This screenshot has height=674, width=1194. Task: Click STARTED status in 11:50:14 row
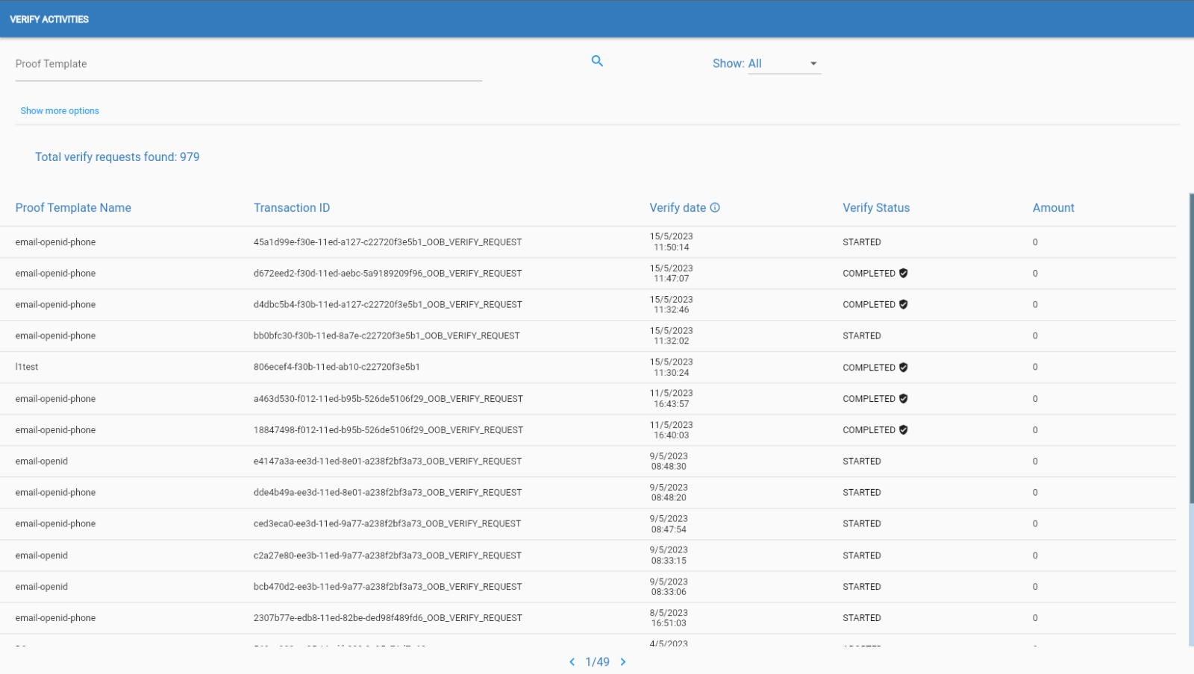862,242
